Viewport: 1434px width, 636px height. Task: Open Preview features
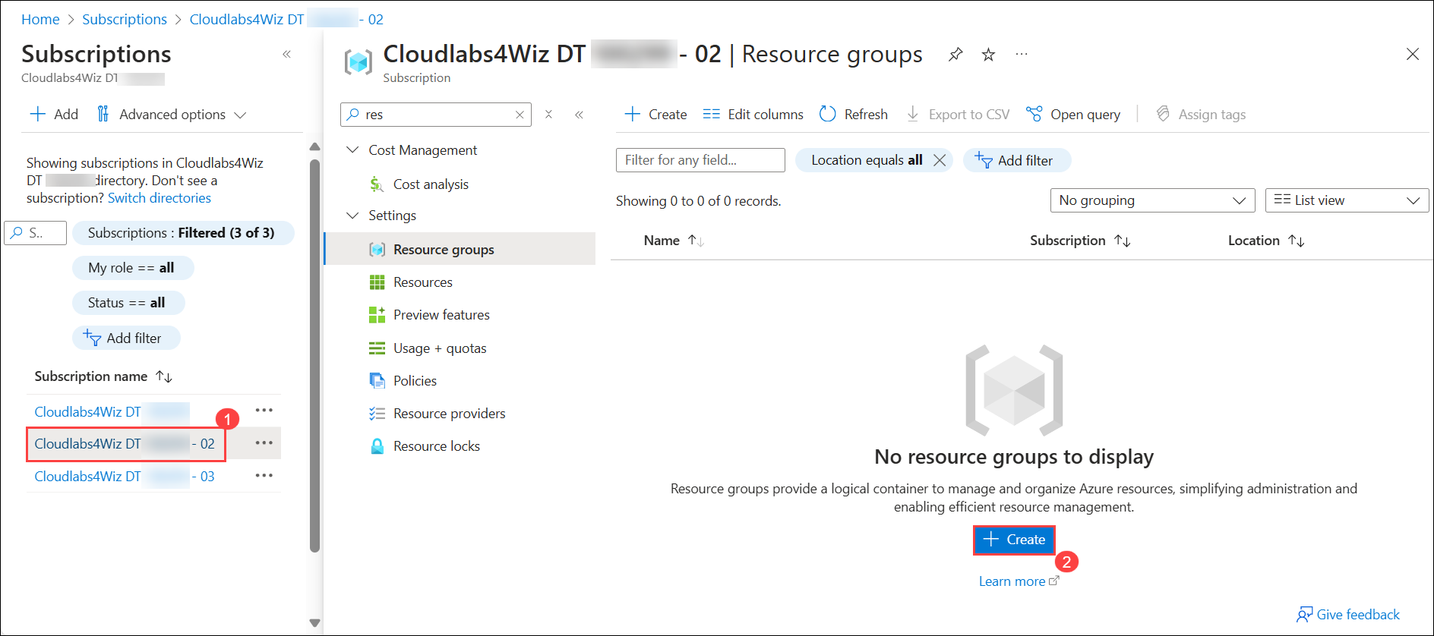[x=441, y=315]
